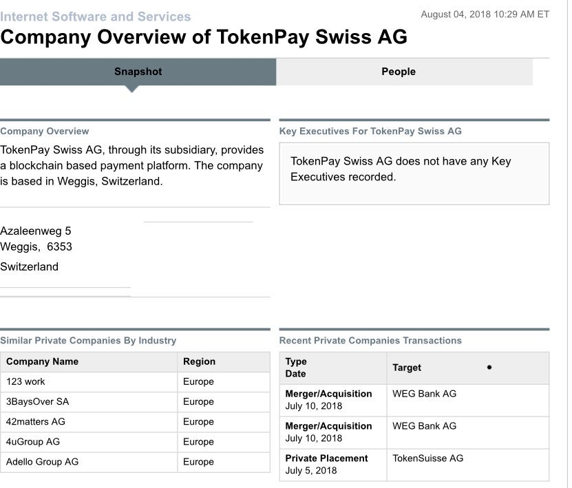Open the 3BaysOver SA company page
The height and width of the screenshot is (488, 572).
(37, 401)
